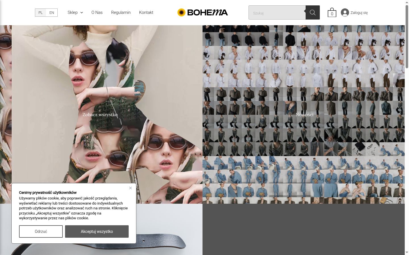Screen dimensions: 409x255
Task: Open the O Nas page
Action: pos(97,12)
